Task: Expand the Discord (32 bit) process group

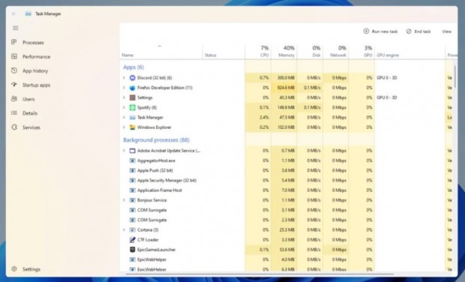Action: (124, 78)
